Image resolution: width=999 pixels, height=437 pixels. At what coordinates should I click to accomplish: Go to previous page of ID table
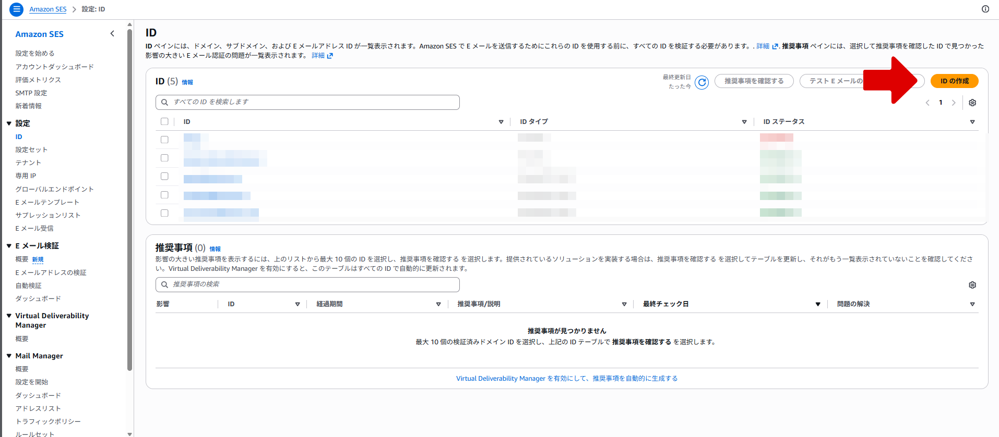pyautogui.click(x=927, y=103)
